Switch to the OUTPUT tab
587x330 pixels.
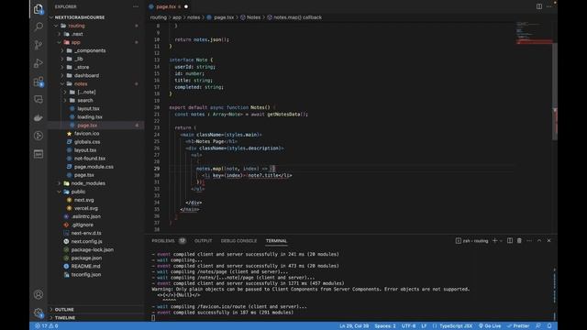204,241
